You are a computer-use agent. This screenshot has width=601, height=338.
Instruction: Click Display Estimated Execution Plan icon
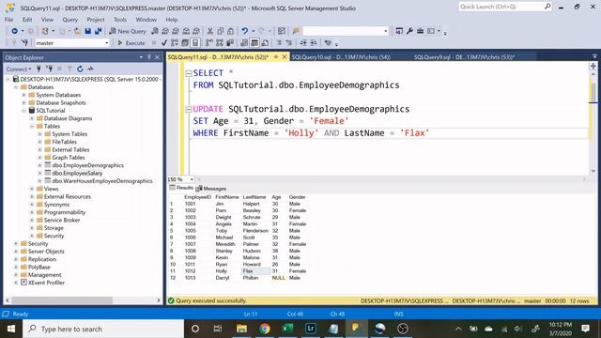pyautogui.click(x=175, y=43)
